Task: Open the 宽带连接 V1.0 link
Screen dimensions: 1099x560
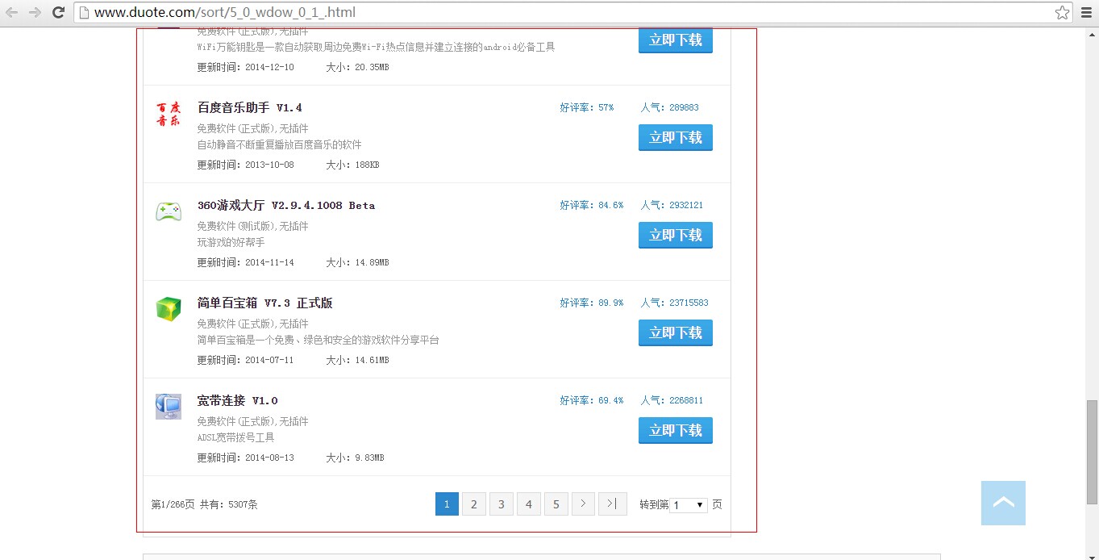Action: click(x=238, y=399)
